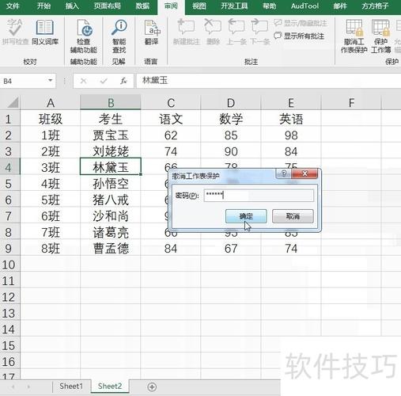Expand the Name Box dropdown arrow

pos(50,81)
